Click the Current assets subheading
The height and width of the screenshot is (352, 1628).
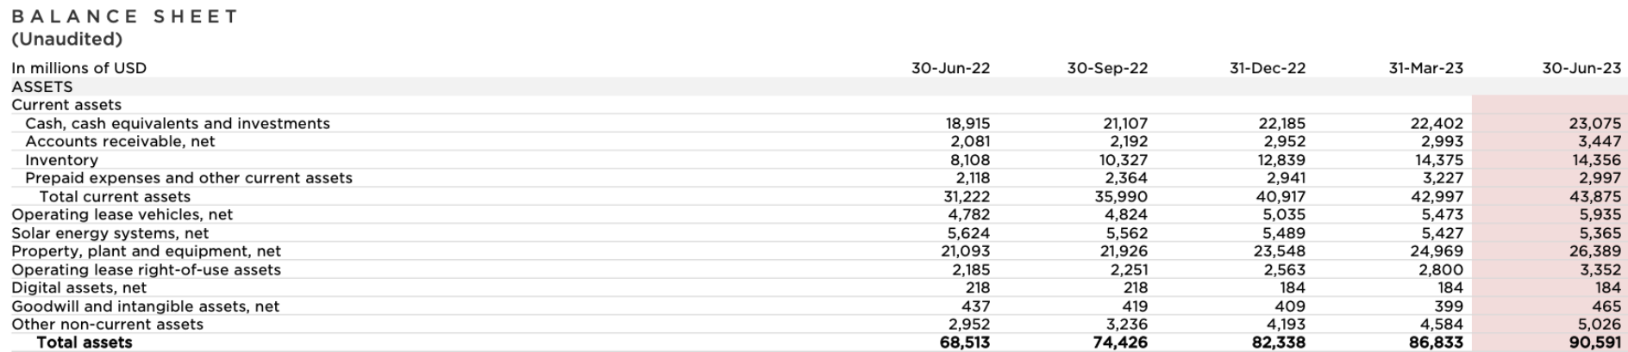(x=66, y=105)
